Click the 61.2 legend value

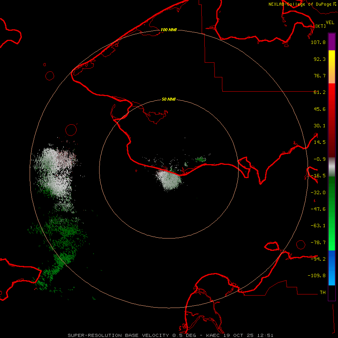click(320, 92)
